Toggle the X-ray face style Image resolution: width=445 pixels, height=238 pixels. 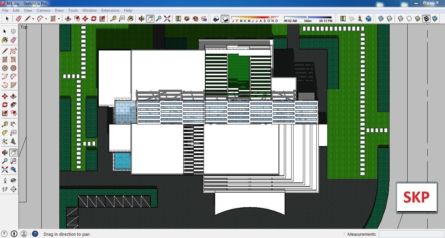[381, 19]
